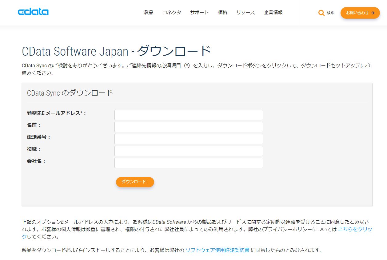Open the ソフトウェア使用許諾契約書 link
Image resolution: width=387 pixels, height=260 pixels.
pyautogui.click(x=217, y=250)
